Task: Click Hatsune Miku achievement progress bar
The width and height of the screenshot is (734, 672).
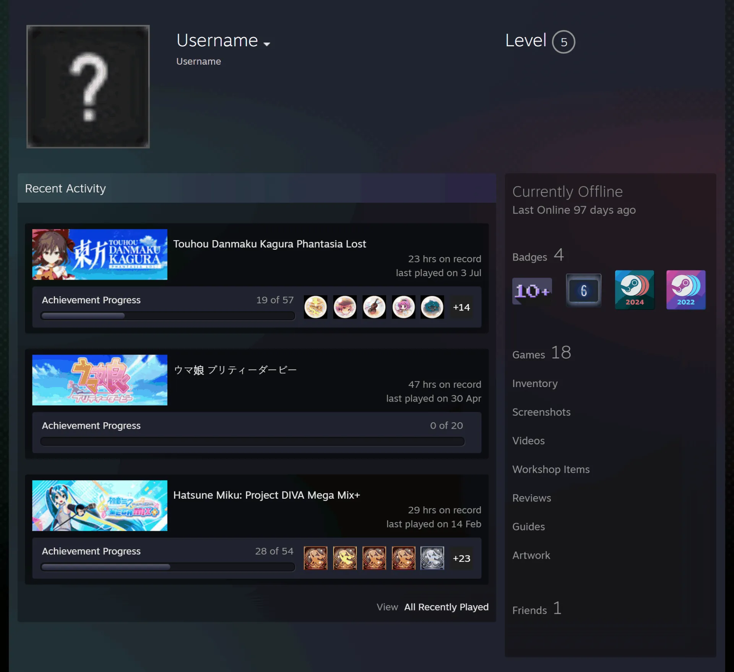Action: (x=168, y=567)
